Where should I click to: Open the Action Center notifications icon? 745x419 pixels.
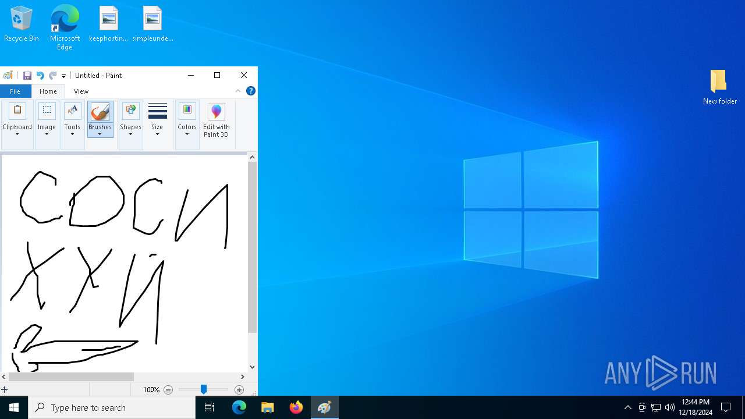click(726, 407)
